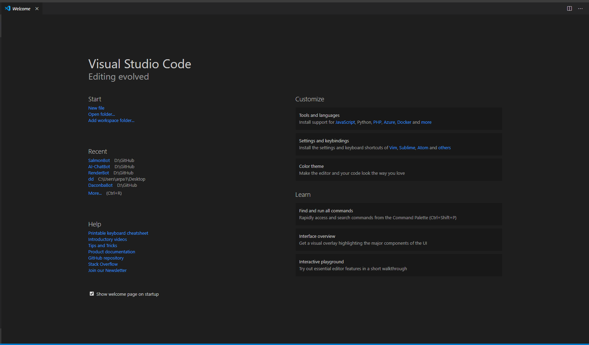
Task: Install Vim keybindings link
Action: point(393,148)
